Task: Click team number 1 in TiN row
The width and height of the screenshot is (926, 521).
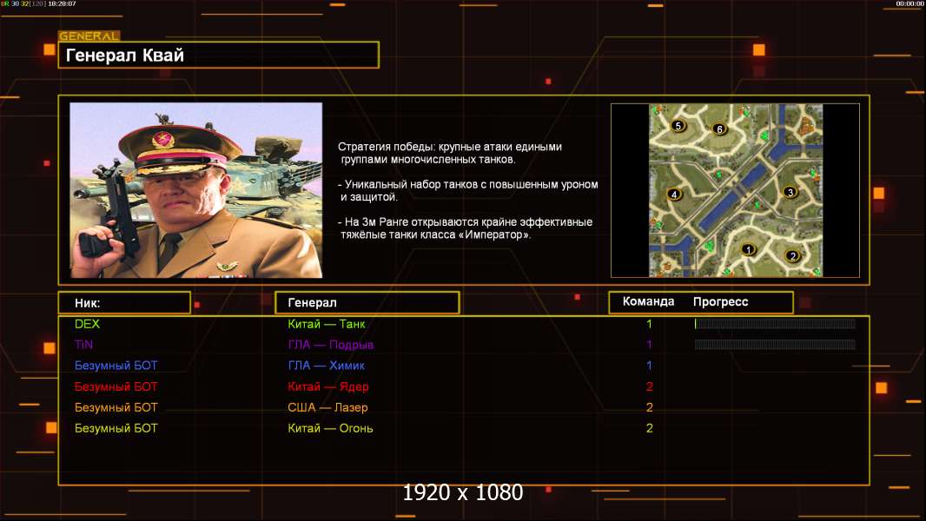Action: [649, 345]
